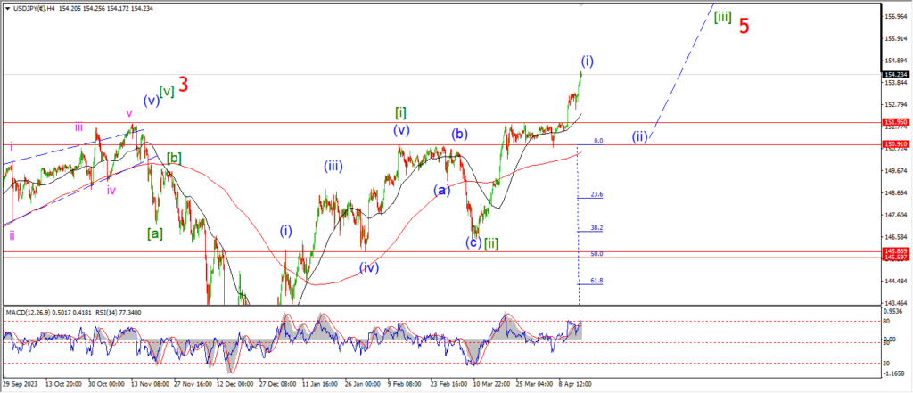Click the green [iii] wave label

click(722, 17)
